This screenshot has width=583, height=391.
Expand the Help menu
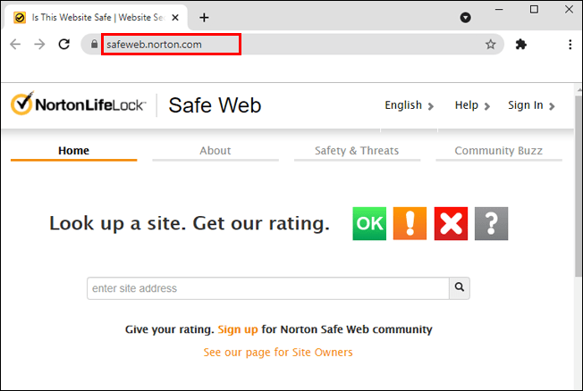coord(472,105)
